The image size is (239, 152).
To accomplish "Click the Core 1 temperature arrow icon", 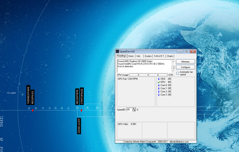I will pyautogui.click(x=159, y=88).
